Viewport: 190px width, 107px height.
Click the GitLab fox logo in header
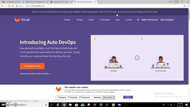[x=17, y=20]
